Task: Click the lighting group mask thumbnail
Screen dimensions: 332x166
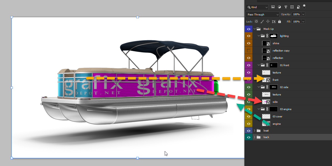Action: click(274, 36)
